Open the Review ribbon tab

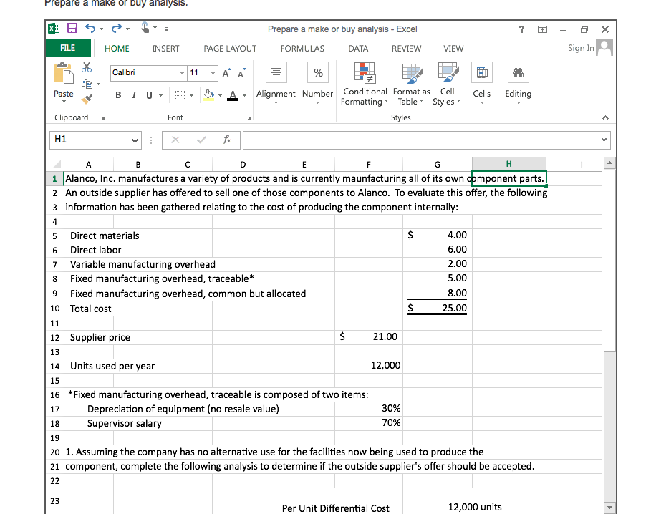[405, 48]
